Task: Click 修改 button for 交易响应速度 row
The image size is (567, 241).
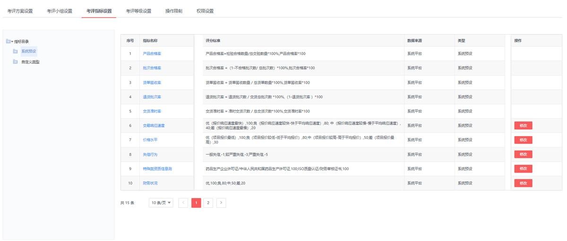Action: (x=523, y=126)
